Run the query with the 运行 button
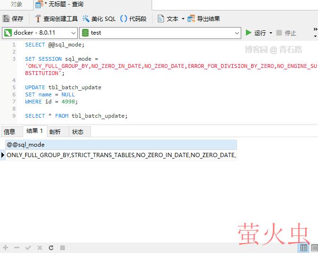Screen dimensions: 318x253 coord(255,33)
